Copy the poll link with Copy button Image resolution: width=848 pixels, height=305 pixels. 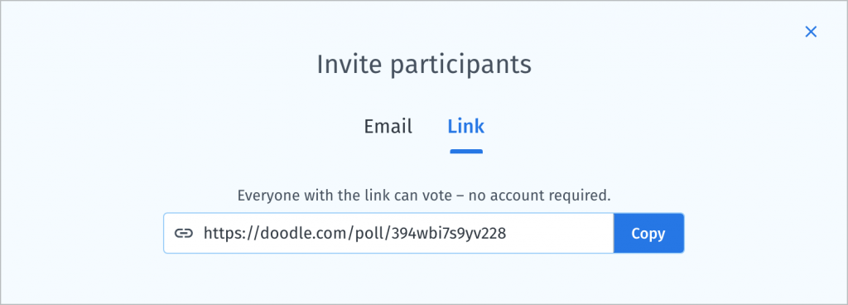coord(648,233)
